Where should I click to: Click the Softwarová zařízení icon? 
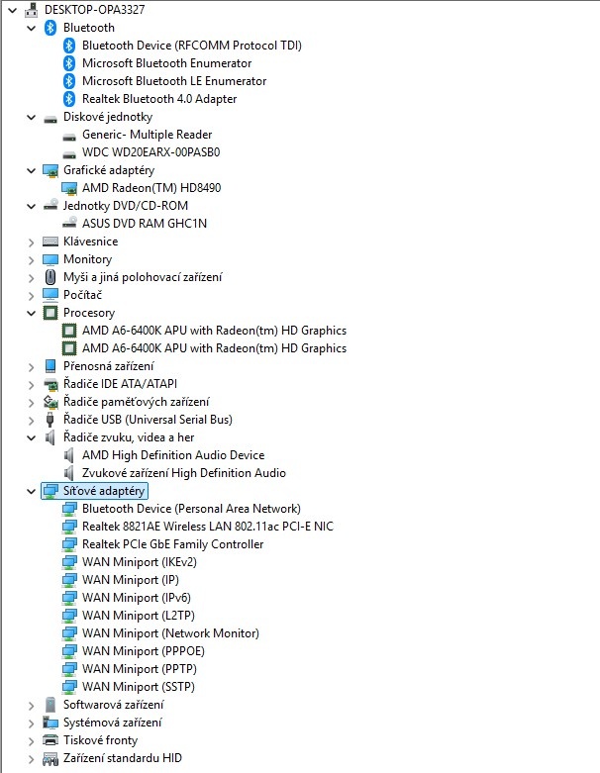50,705
